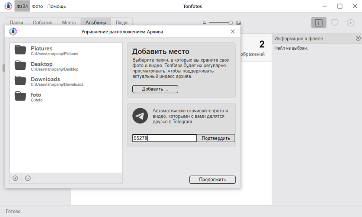Viewport: 362px width, 217px height.
Task: Click the Tonfotos app logo in title bar
Action: click(x=8, y=6)
